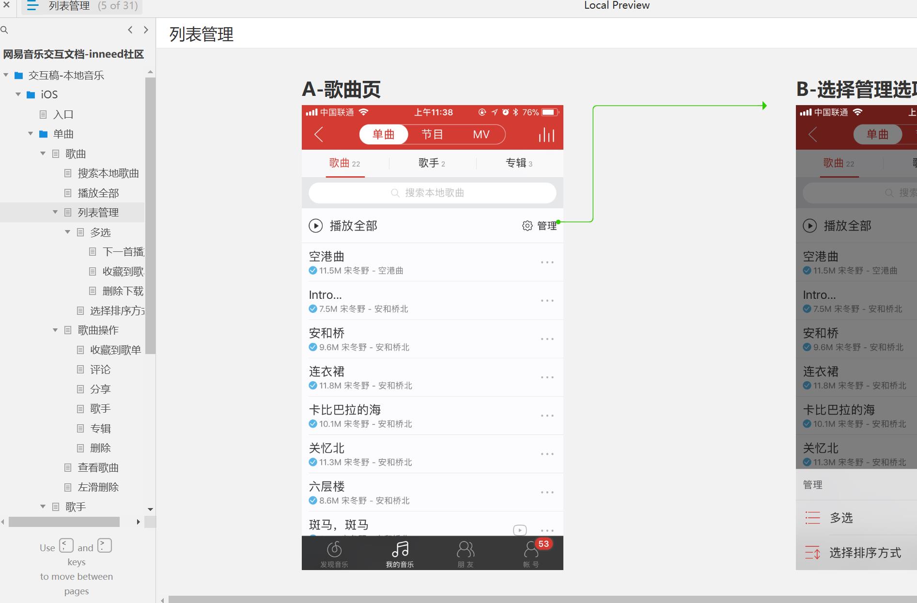Click the right keyboard shortcut key icon
917x603 pixels.
(x=105, y=545)
